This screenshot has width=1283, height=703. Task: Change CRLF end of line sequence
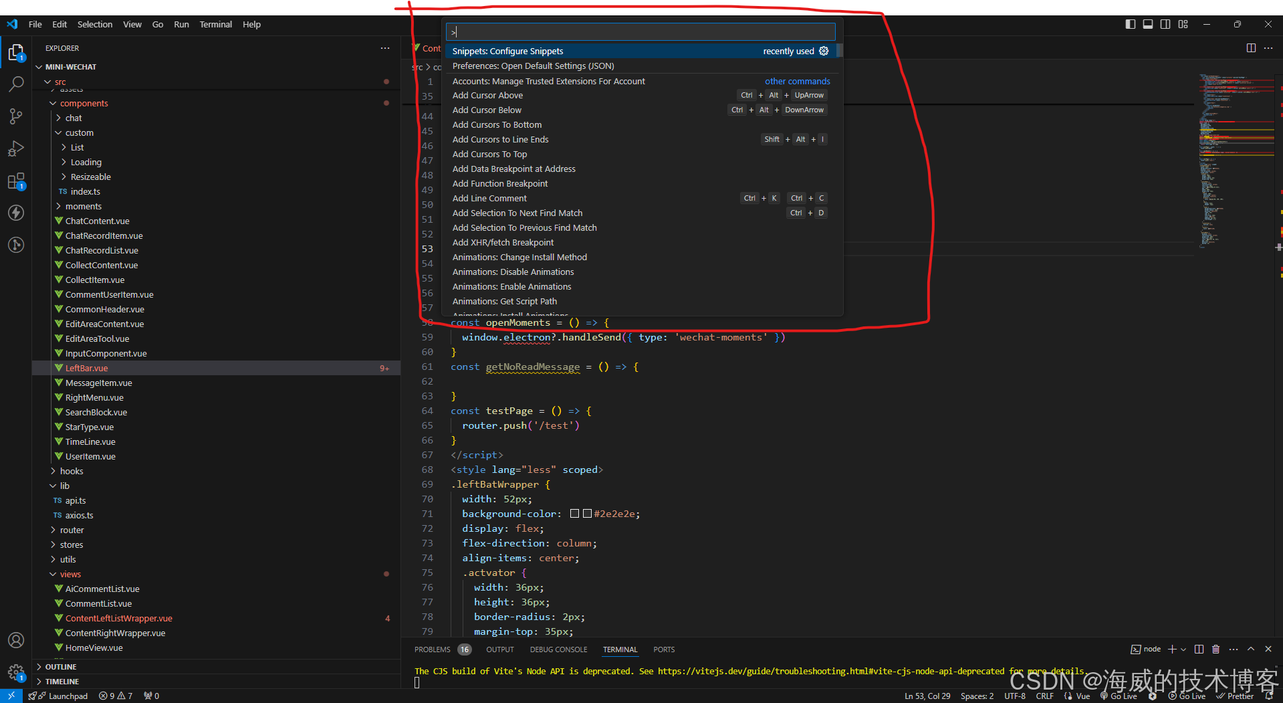(x=1044, y=696)
